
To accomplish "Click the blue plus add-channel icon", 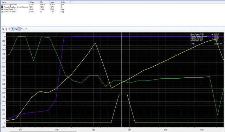I will click(26, 29).
